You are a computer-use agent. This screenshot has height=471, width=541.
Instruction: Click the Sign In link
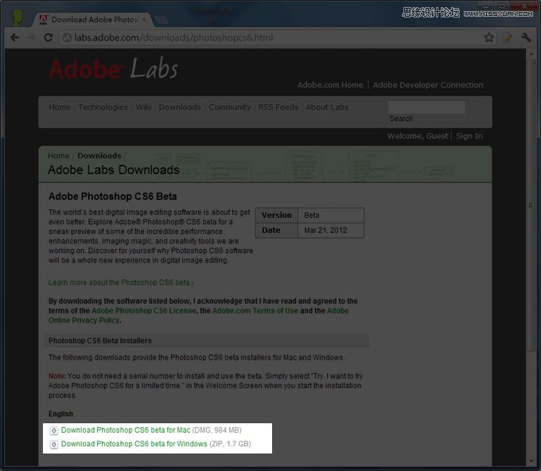point(469,136)
